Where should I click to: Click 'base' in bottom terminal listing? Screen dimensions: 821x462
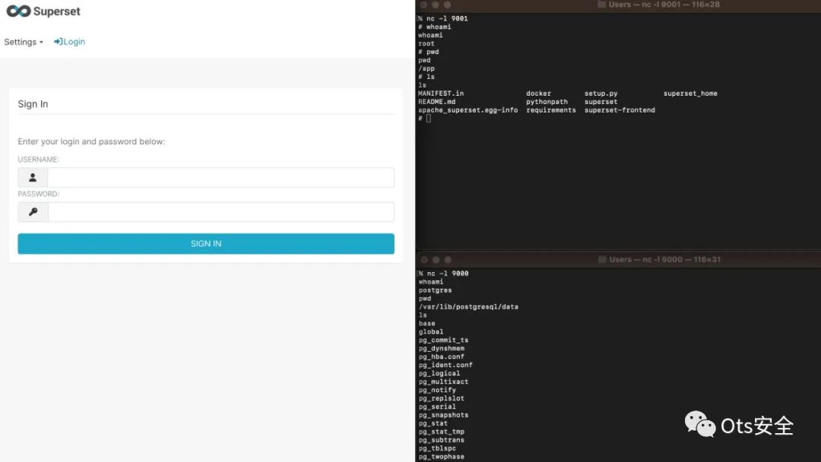(x=426, y=324)
